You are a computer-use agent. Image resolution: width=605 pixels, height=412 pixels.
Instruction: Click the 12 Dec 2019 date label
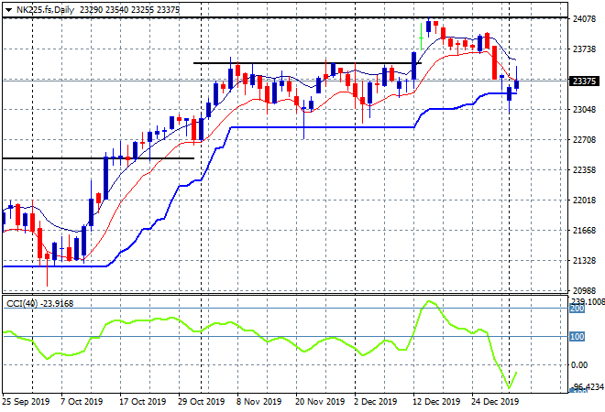pos(436,402)
